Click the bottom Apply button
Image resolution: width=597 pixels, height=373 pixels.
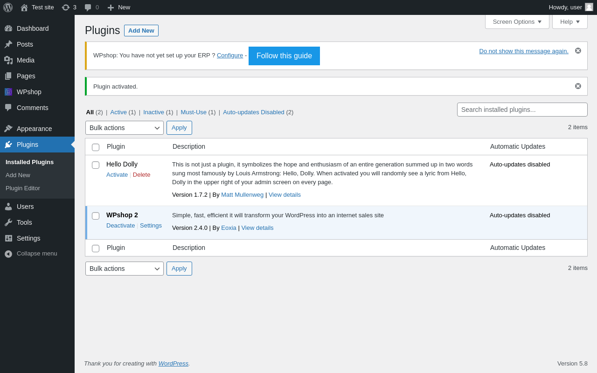[179, 269]
